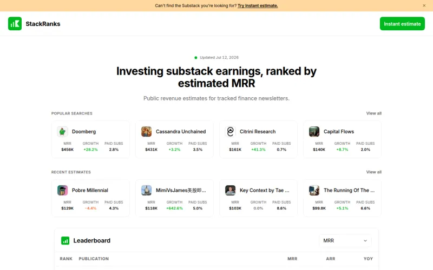The image size is (433, 270).
Task: Open the StackRanks brand name link
Action: pyautogui.click(x=43, y=24)
